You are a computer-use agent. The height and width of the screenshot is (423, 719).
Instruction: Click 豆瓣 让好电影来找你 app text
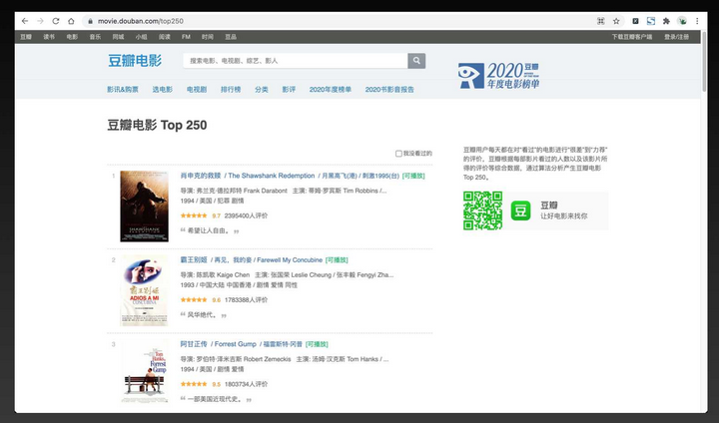coord(564,211)
